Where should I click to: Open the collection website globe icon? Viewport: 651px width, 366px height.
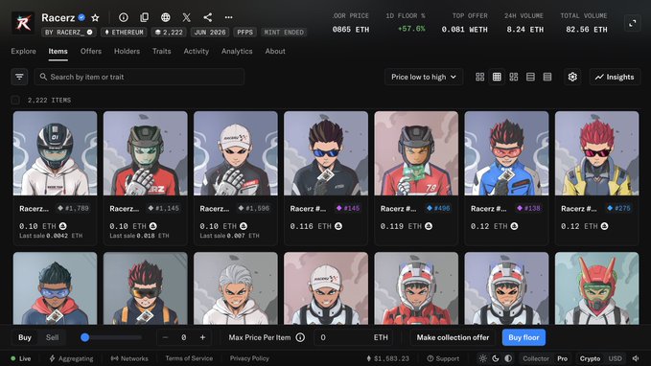pos(165,17)
